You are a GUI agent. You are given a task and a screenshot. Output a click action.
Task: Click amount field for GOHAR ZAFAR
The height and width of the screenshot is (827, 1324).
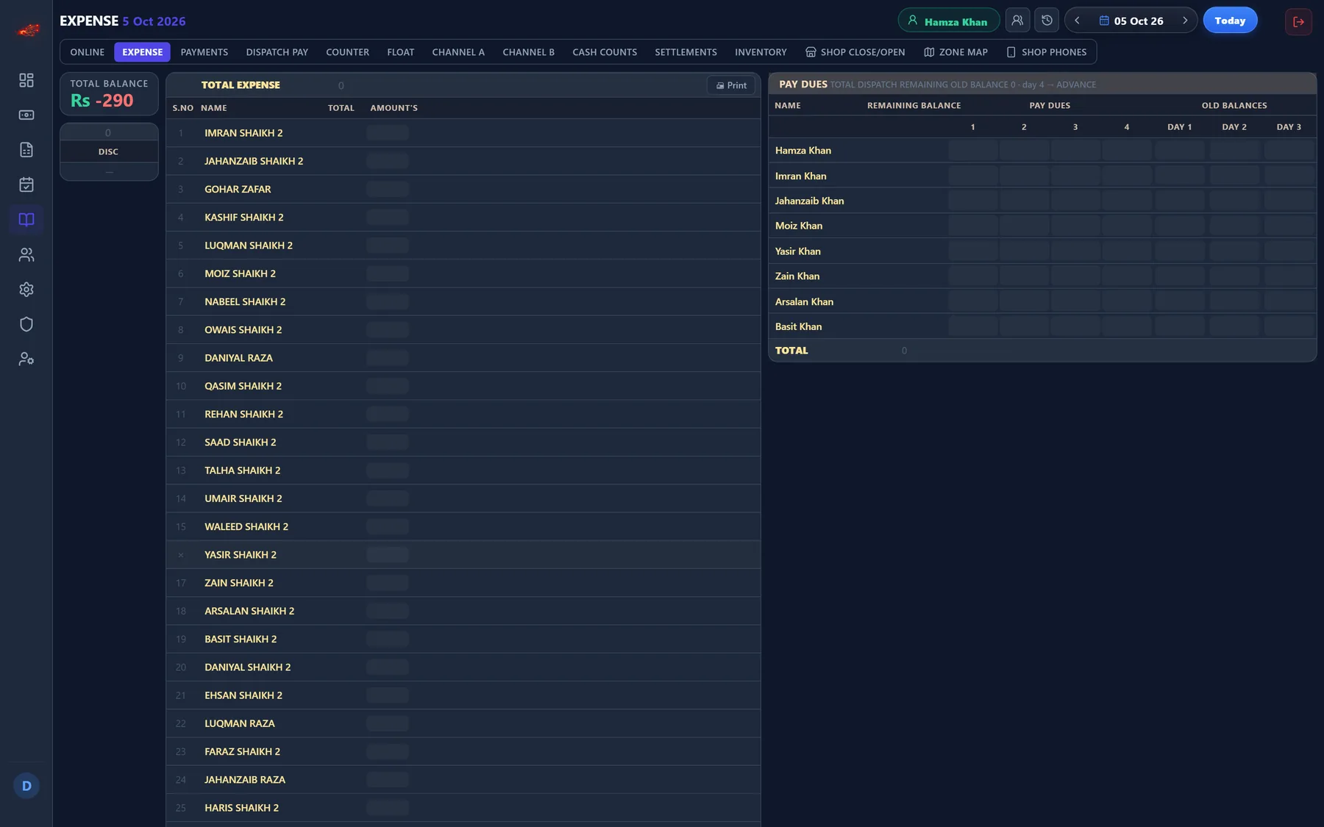(x=388, y=189)
